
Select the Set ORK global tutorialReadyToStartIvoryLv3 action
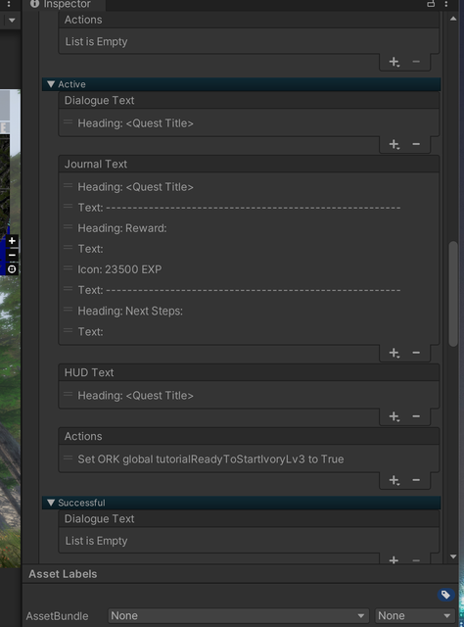pos(249,459)
